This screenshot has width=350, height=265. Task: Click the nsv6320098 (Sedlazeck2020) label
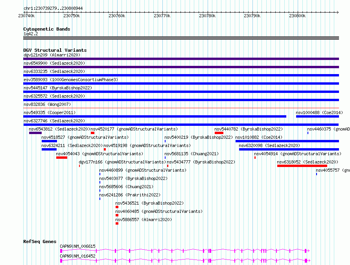(x=269, y=145)
